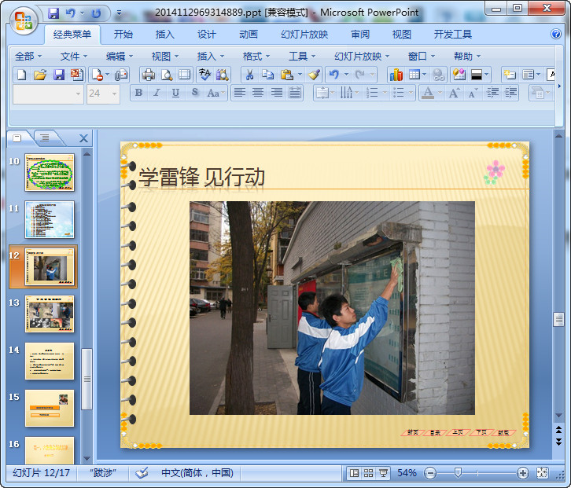Align text right

pos(276,93)
